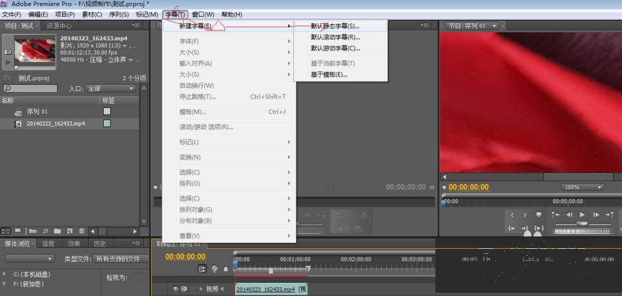Viewport: 622px width, 296px height.
Task: Expand the C: (本机磁盘) drive
Action: 4,274
